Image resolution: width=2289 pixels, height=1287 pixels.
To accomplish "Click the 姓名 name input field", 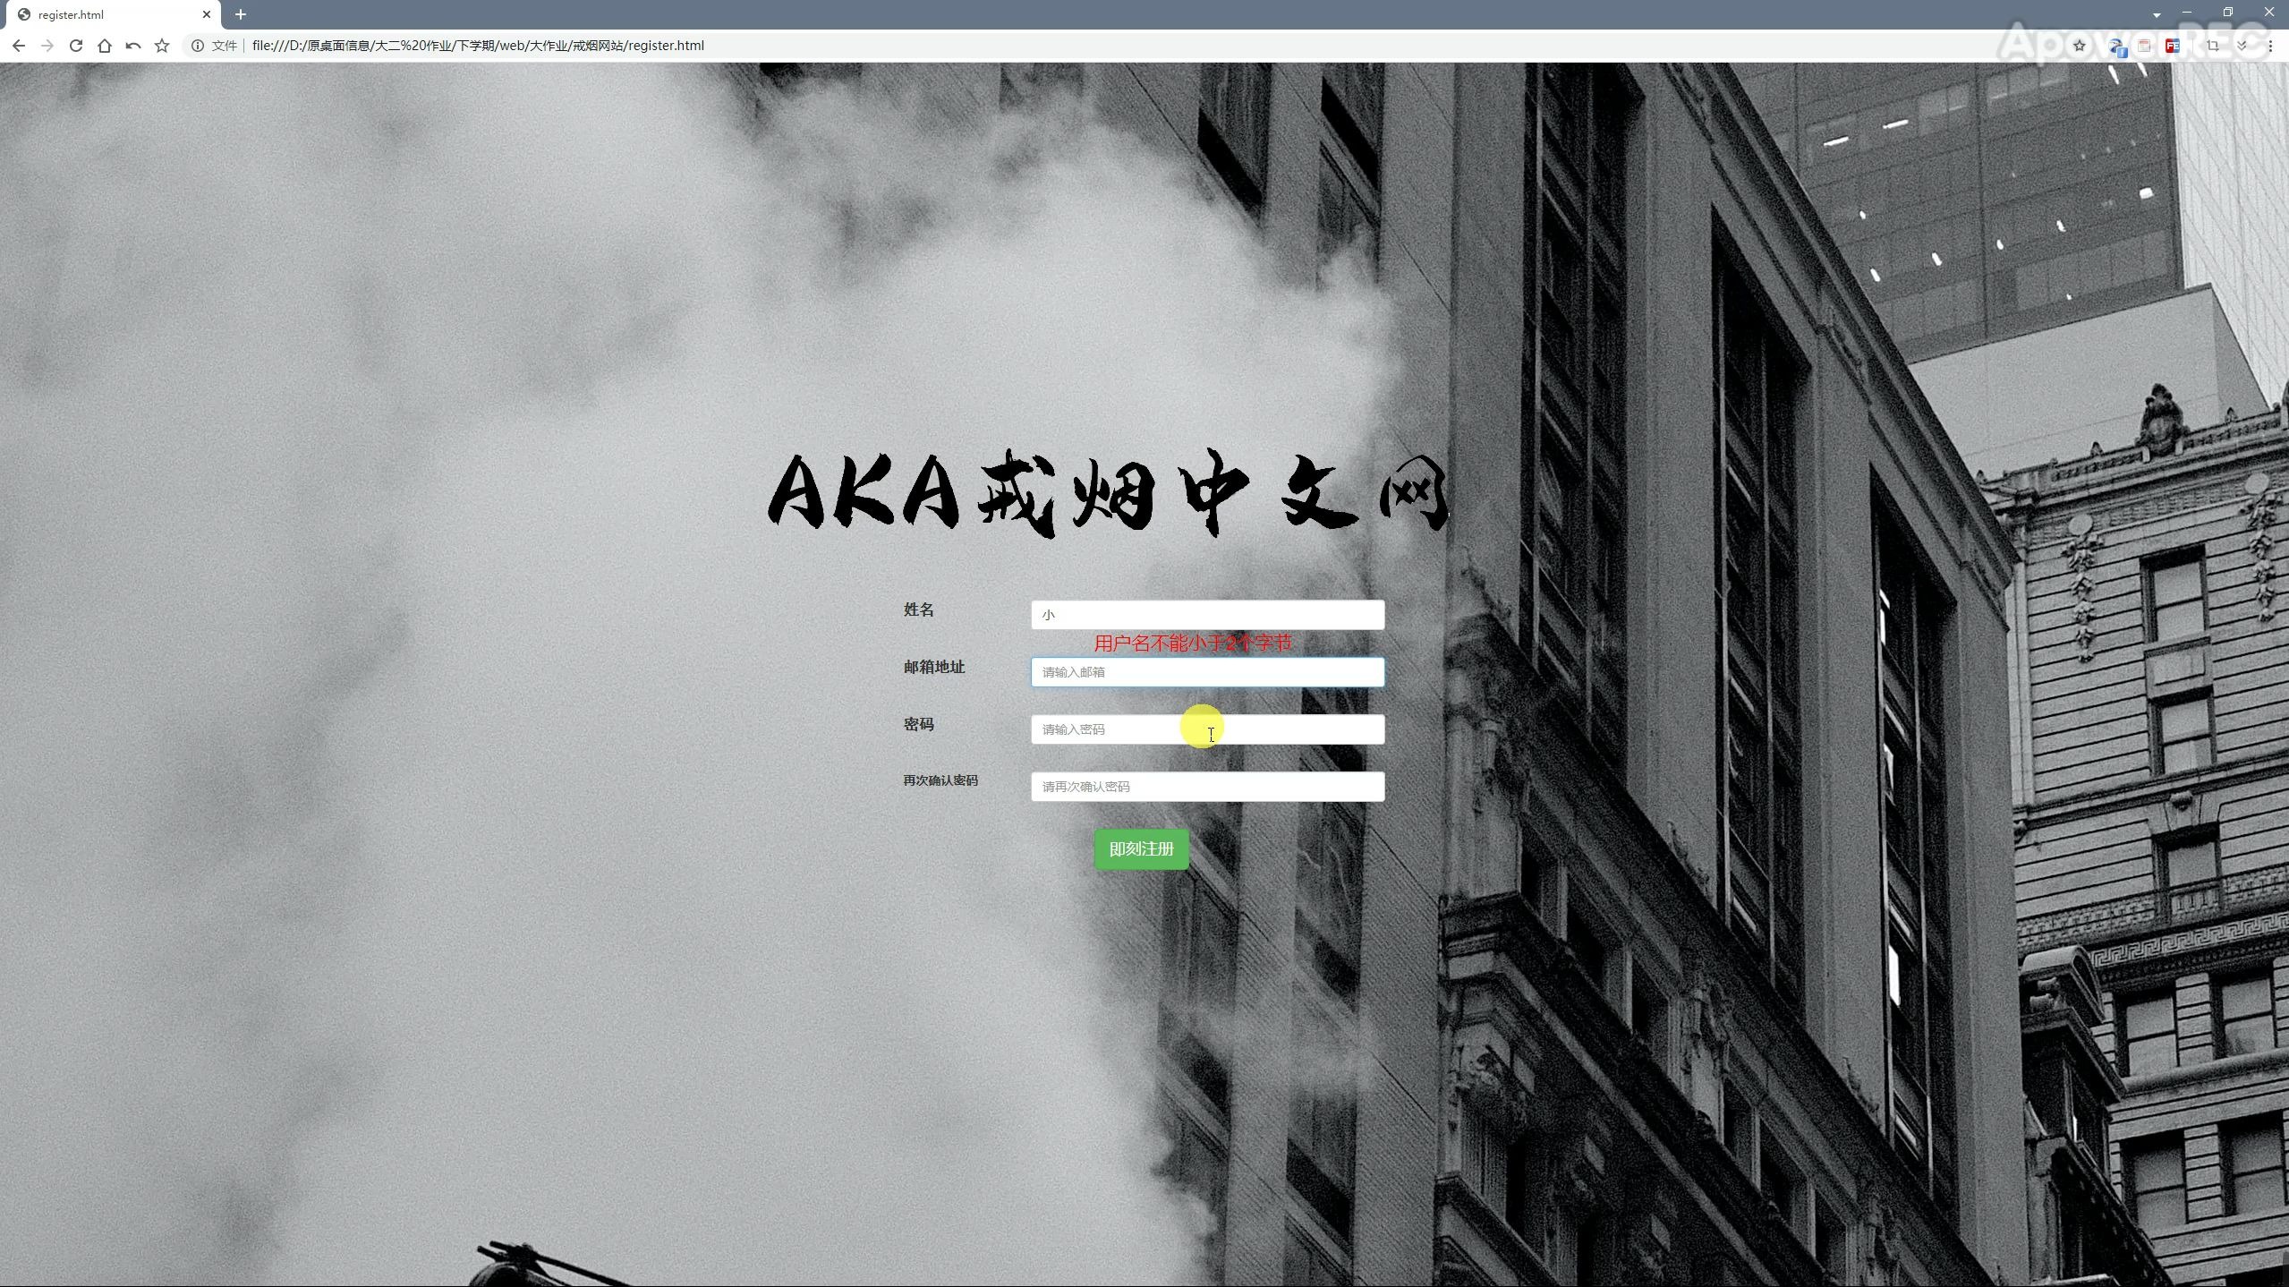I will [x=1207, y=615].
